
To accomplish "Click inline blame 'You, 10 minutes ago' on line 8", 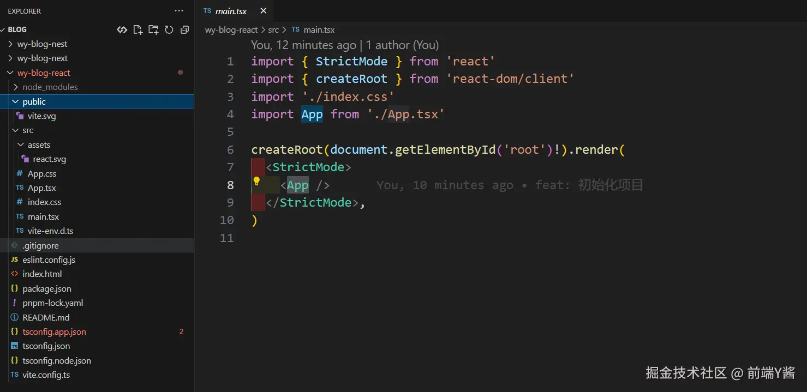I will [445, 185].
